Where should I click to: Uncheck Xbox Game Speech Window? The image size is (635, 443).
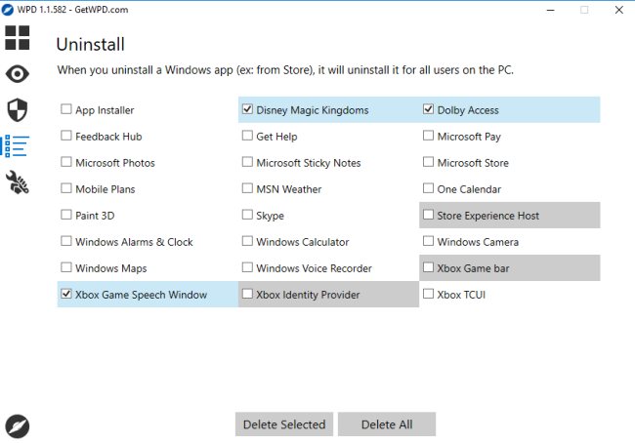(x=66, y=294)
